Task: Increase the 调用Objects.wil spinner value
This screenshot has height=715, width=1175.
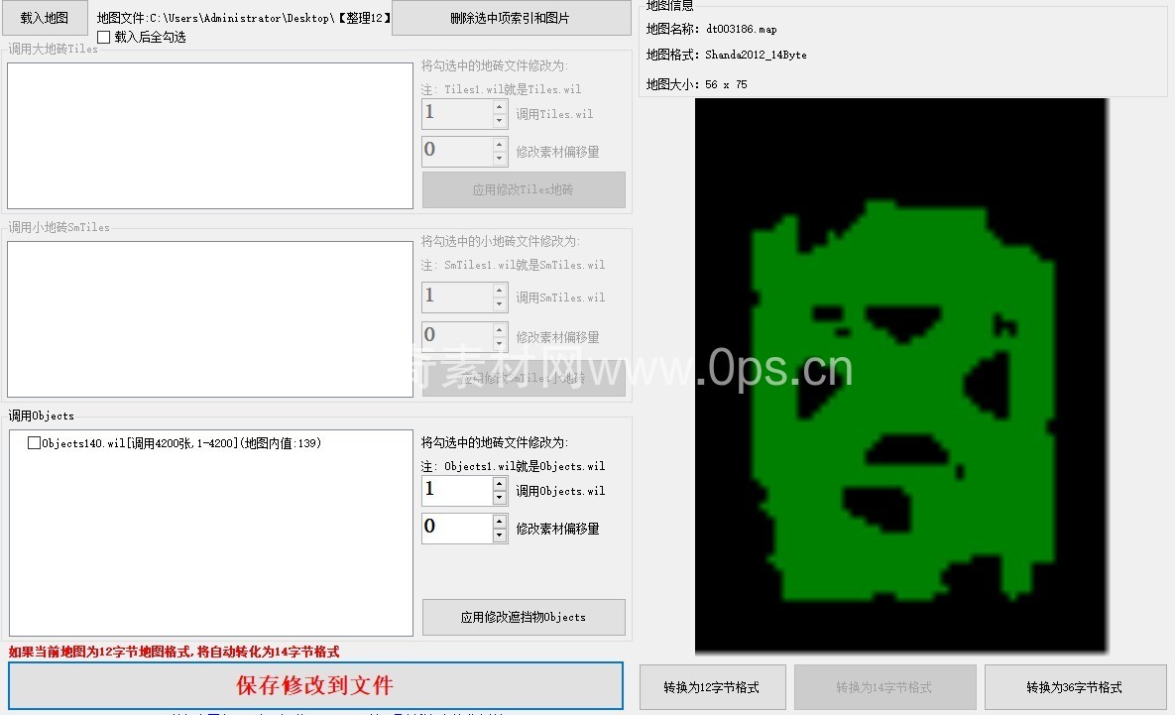Action: click(500, 483)
